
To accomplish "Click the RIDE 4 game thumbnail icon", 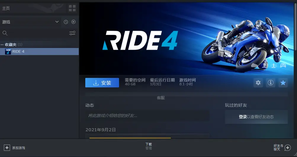I will 8,52.
